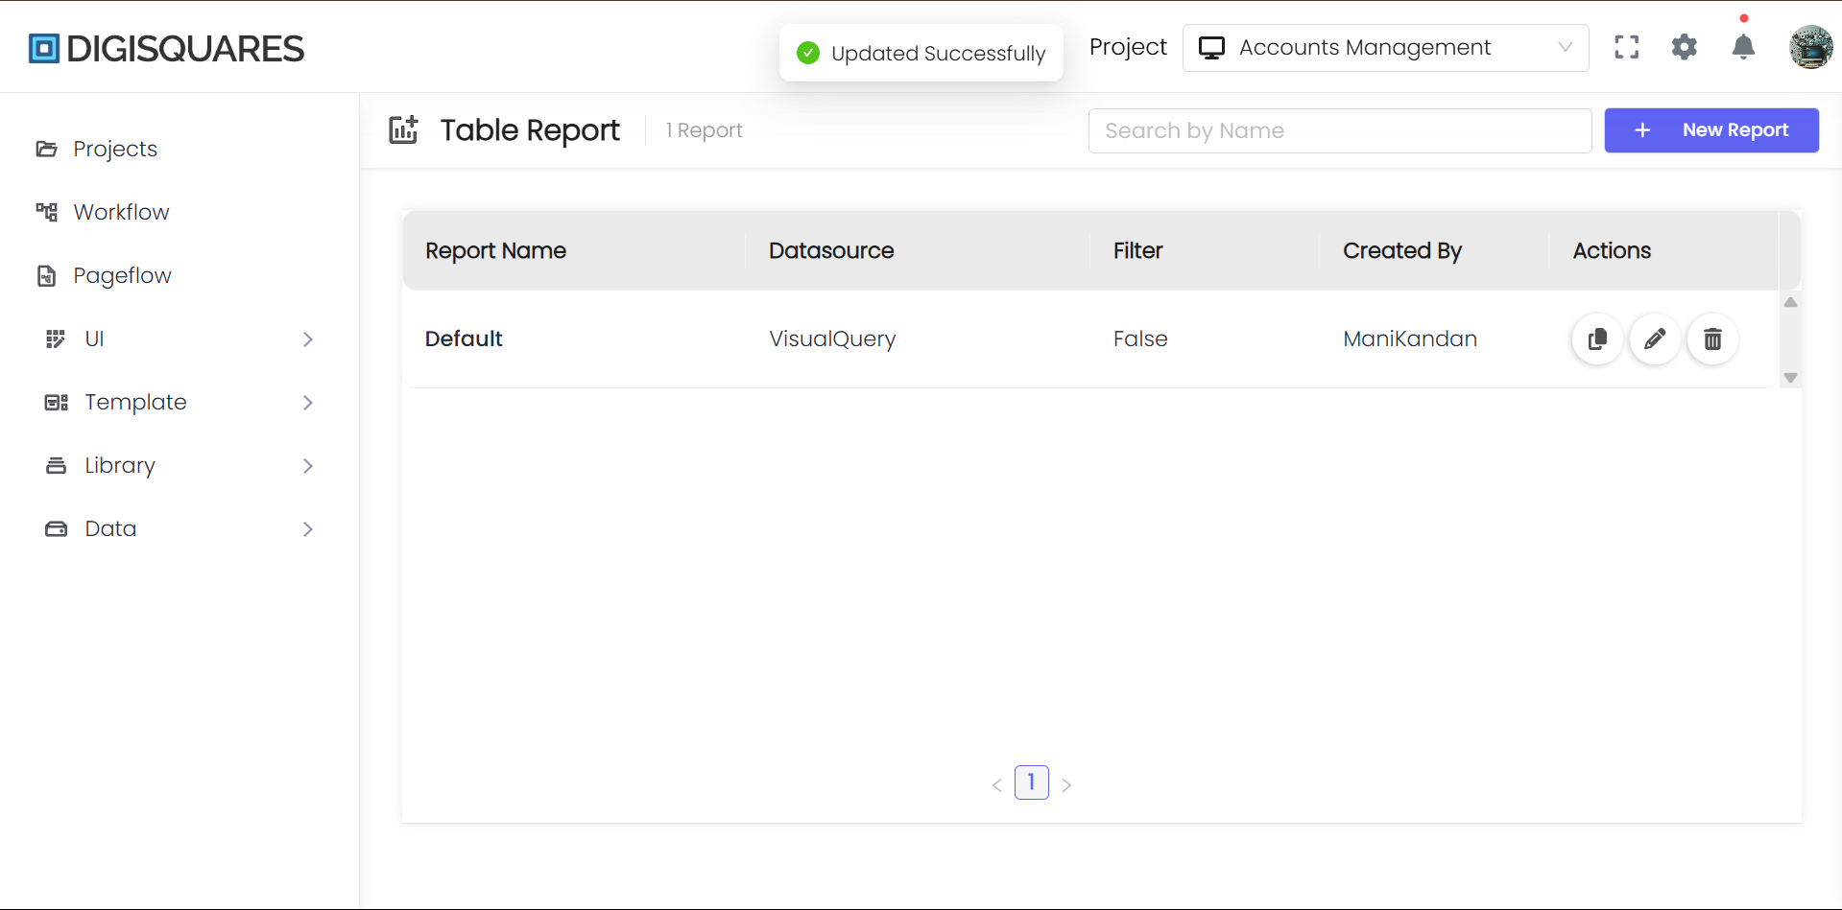Click the Table Report chart icon
1842x910 pixels.
point(403,129)
